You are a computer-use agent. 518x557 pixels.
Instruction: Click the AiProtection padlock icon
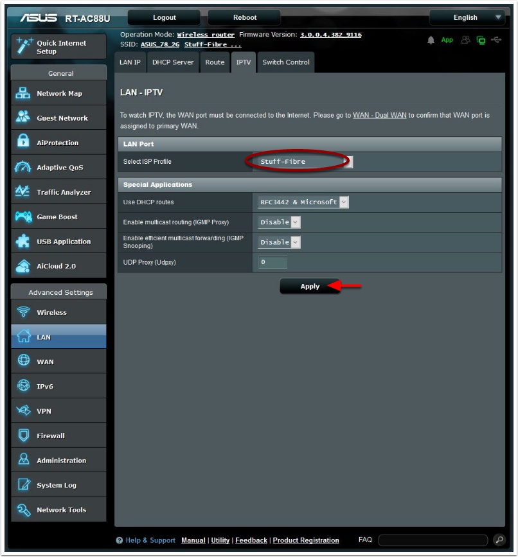pyautogui.click(x=23, y=141)
